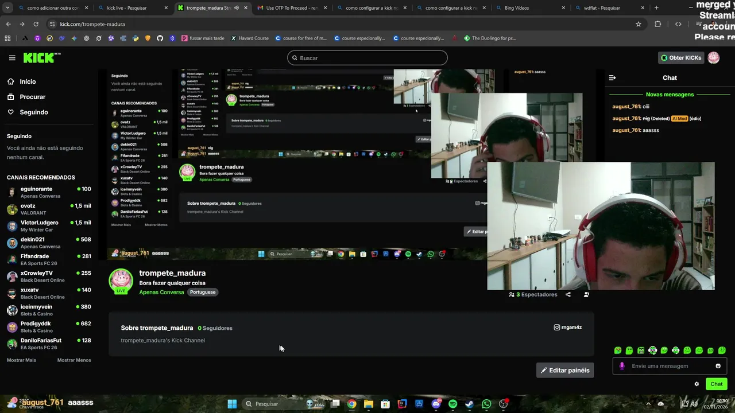Open the xCrowleyTV recommended channel
Image resolution: width=735 pixels, height=413 pixels.
point(49,276)
